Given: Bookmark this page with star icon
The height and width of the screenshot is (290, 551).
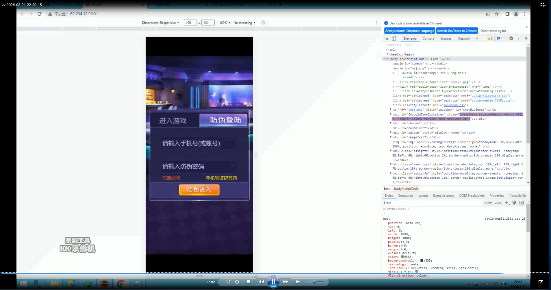Looking at the screenshot, I should [497, 14].
